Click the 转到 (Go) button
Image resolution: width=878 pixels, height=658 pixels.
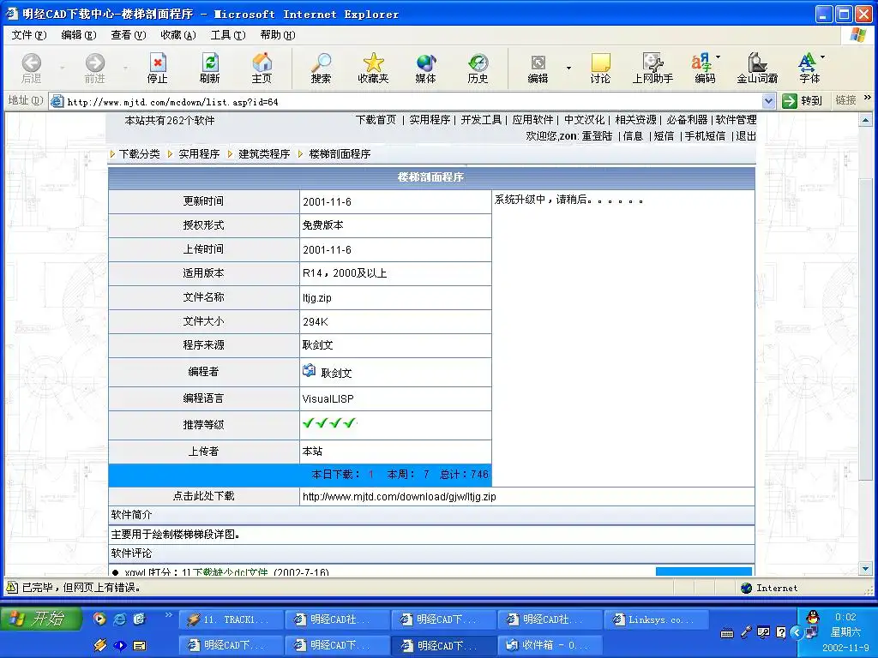point(803,101)
